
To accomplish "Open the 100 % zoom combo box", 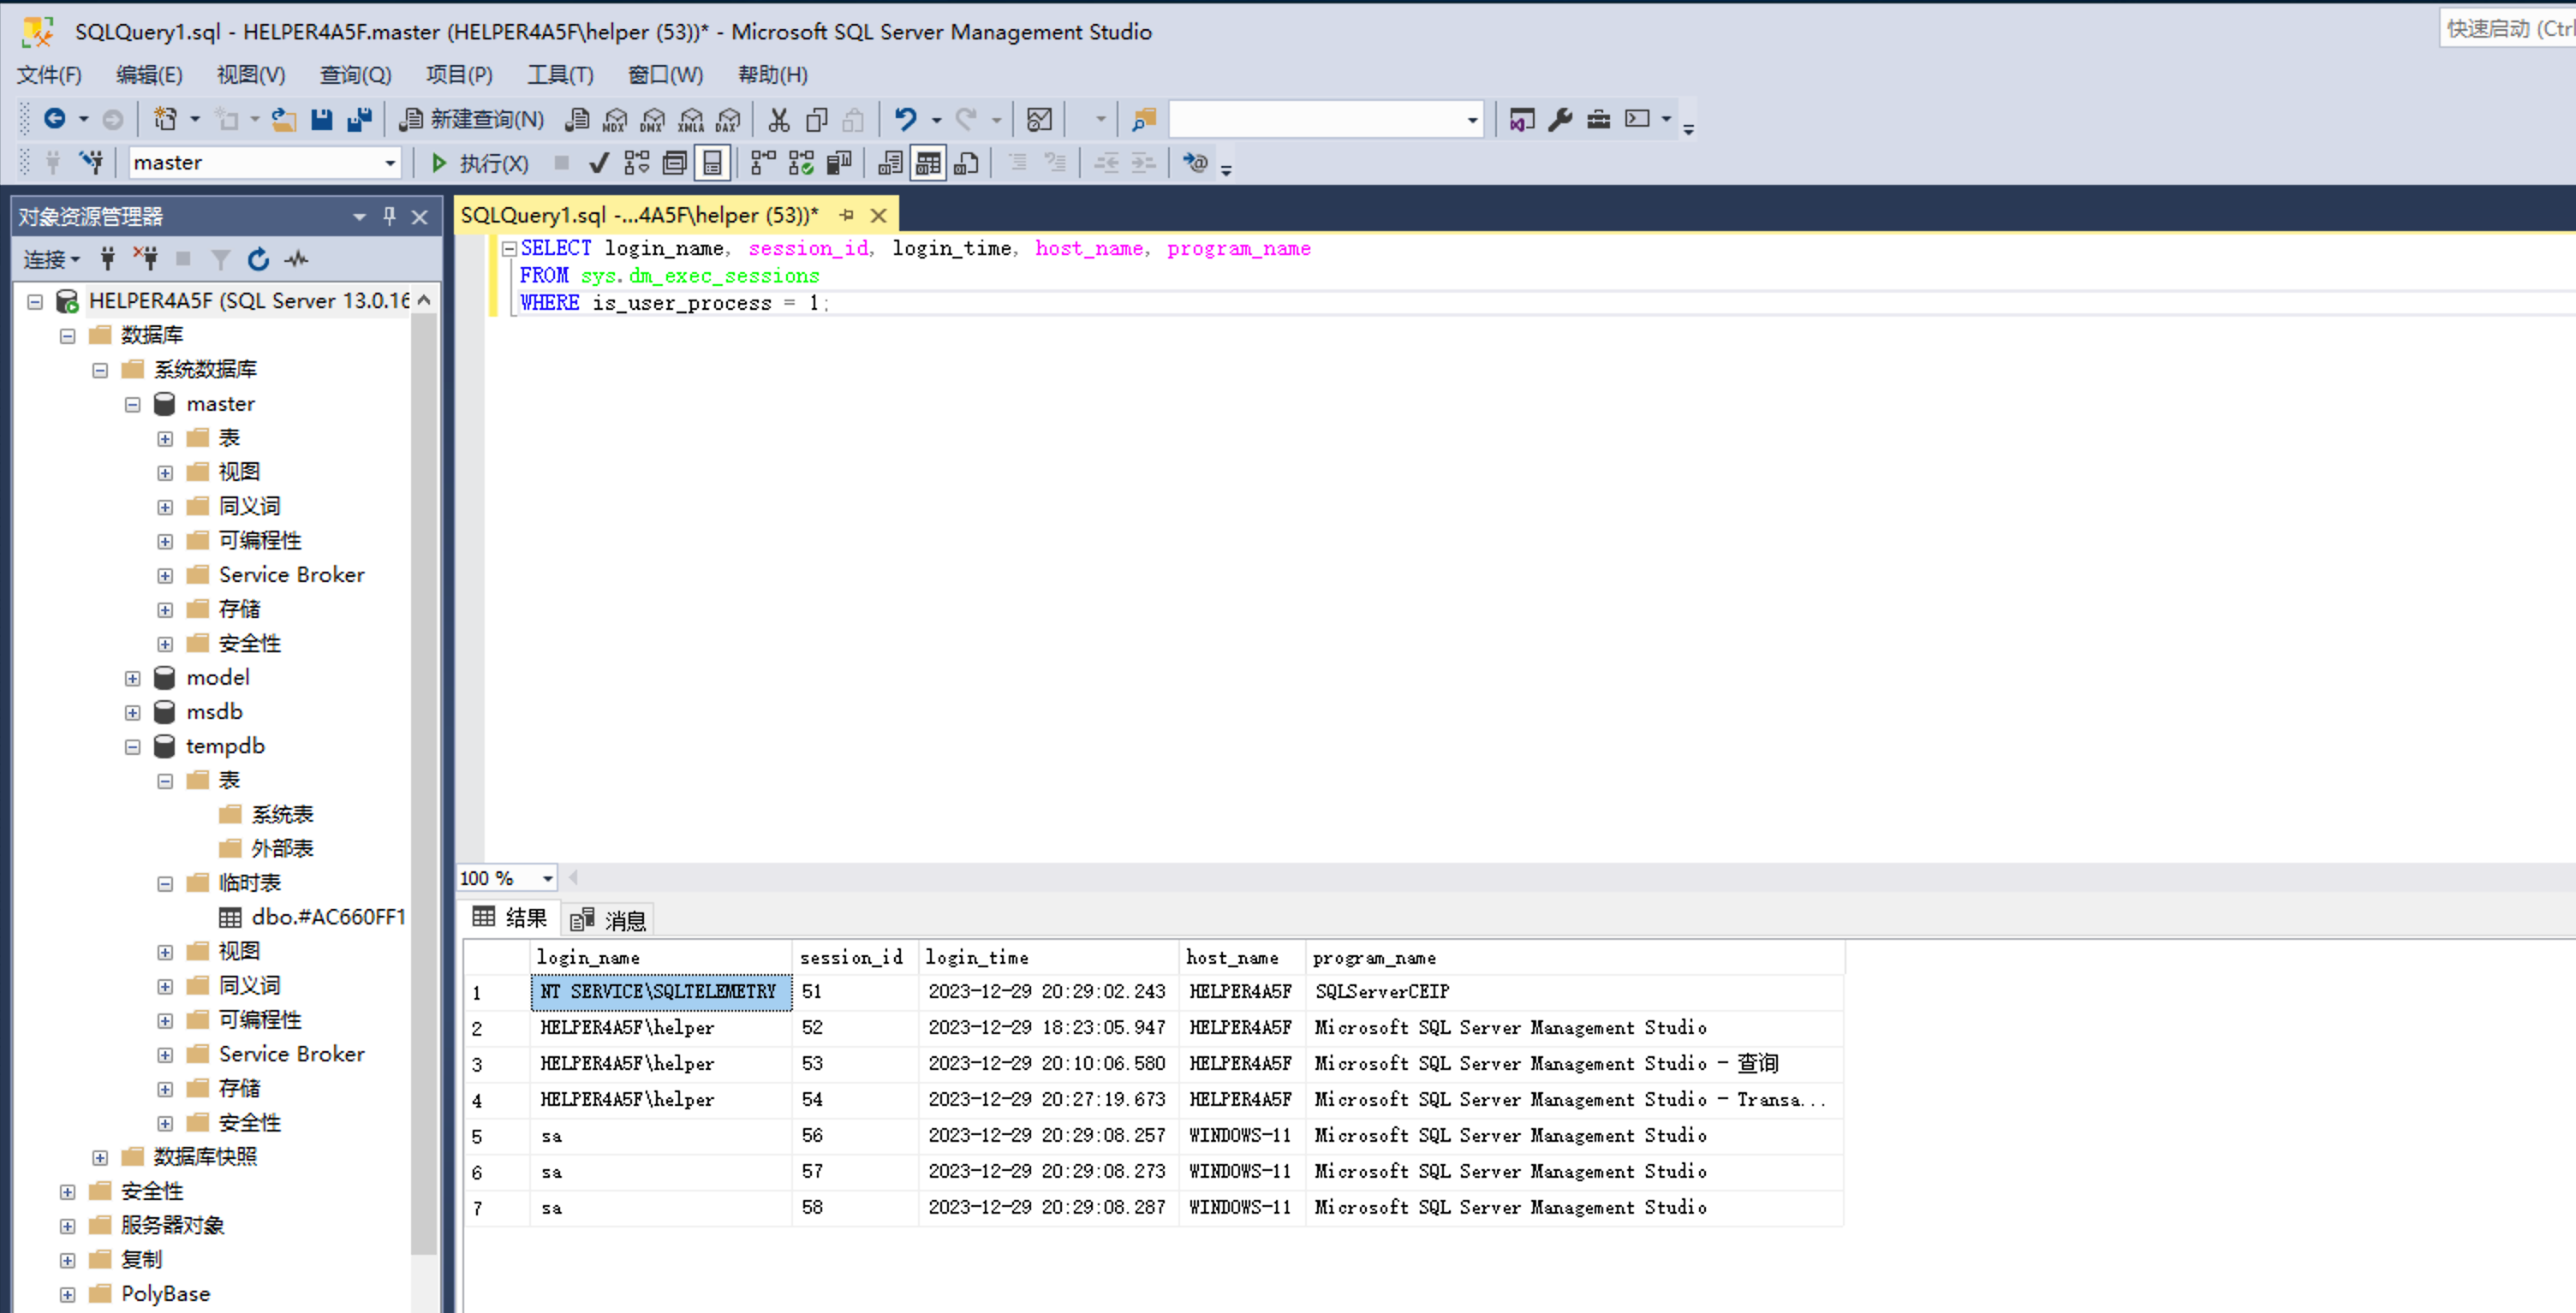I will (547, 878).
